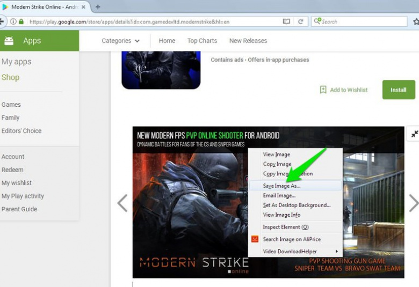Image resolution: width=419 pixels, height=287 pixels.
Task: Toggle reader view icon in address bar
Action: point(286,21)
